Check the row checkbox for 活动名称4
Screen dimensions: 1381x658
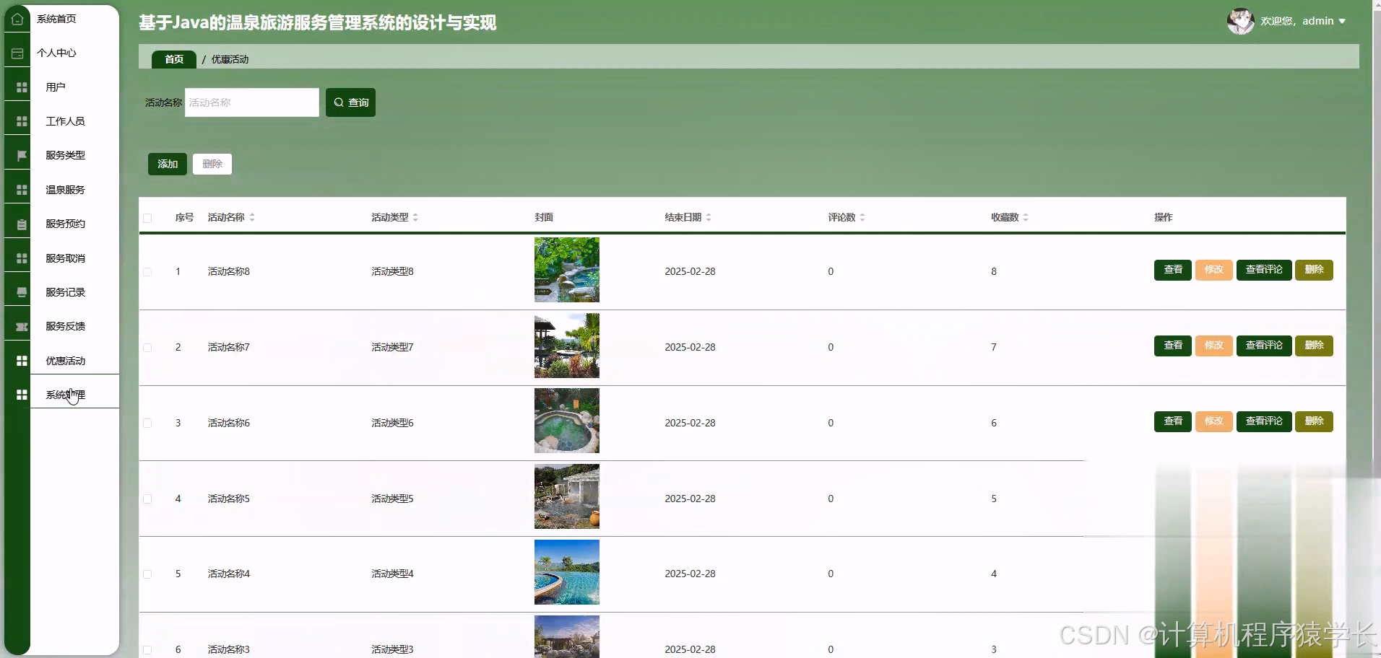147,574
